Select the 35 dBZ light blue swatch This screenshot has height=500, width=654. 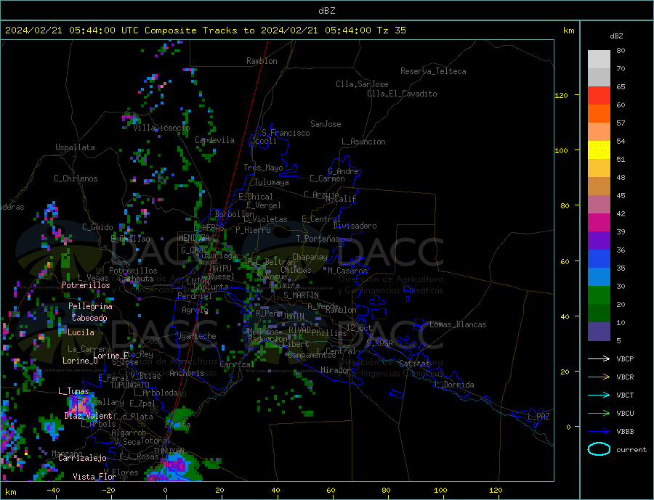click(599, 276)
